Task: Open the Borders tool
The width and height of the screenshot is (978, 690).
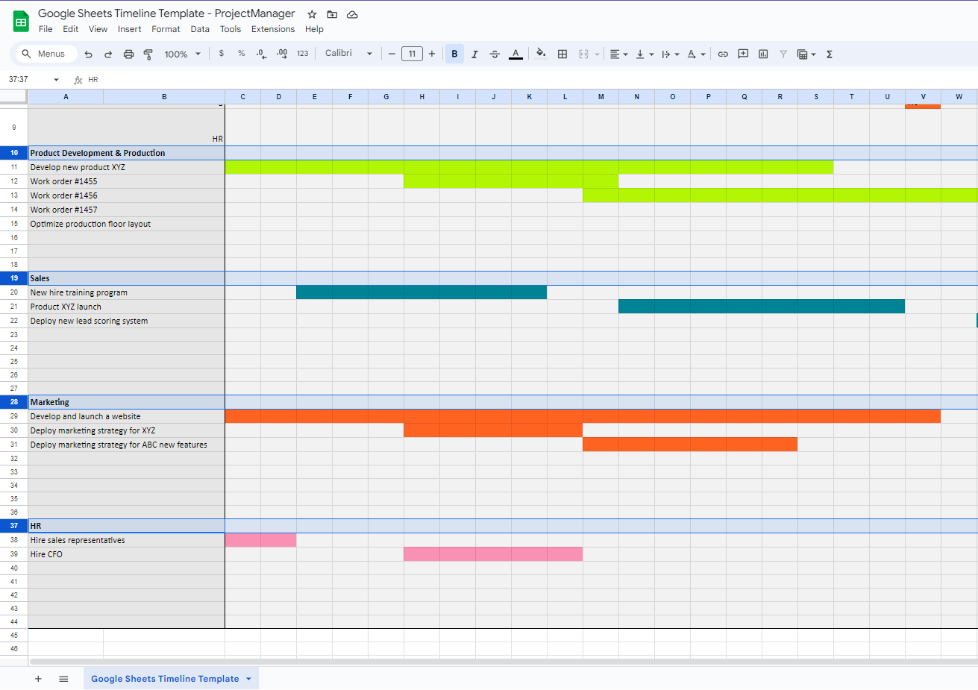Action: [562, 54]
